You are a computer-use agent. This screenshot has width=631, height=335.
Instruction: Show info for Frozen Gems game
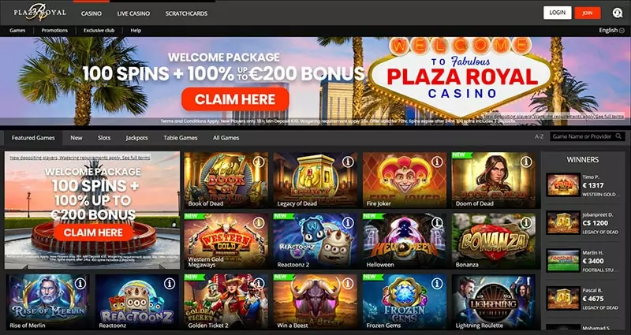click(x=437, y=284)
